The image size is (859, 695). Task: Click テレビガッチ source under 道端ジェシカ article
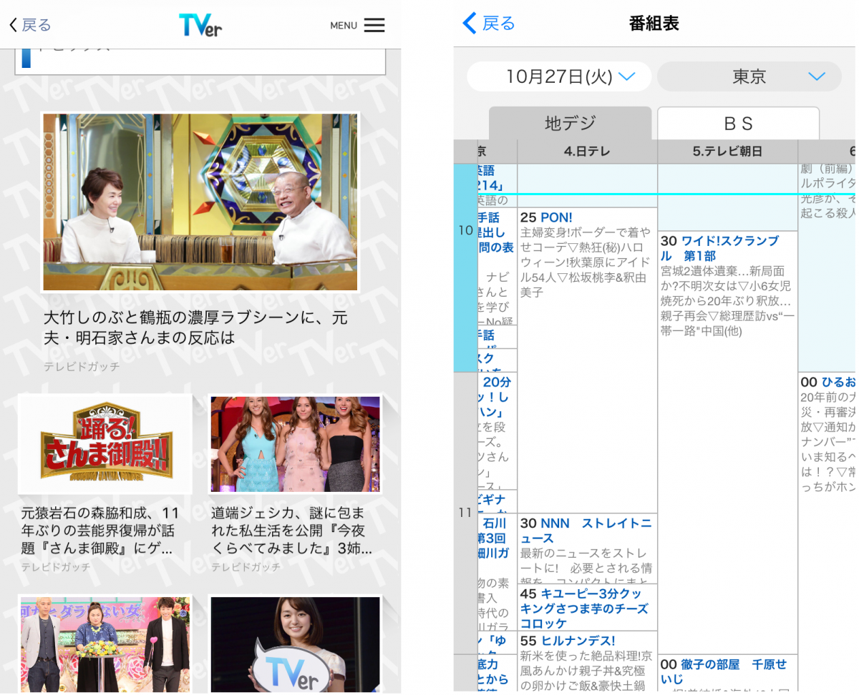[x=246, y=567]
